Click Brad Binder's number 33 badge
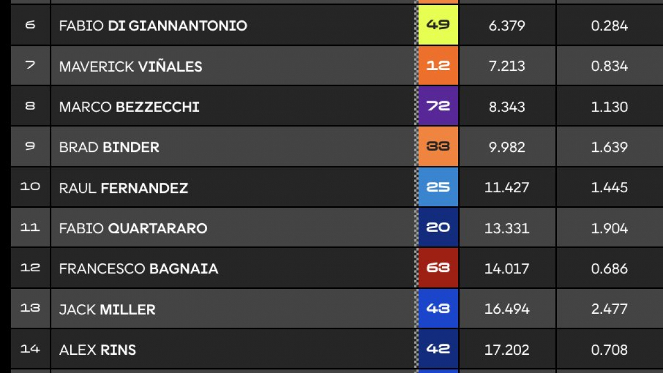 tap(438, 146)
